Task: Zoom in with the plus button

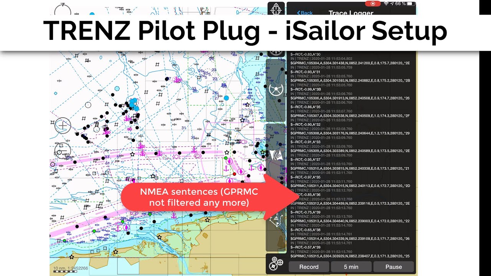Action: [63, 125]
